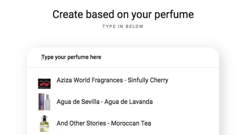Click the black cap of the Moroccan Tea bottle

tap(44, 118)
